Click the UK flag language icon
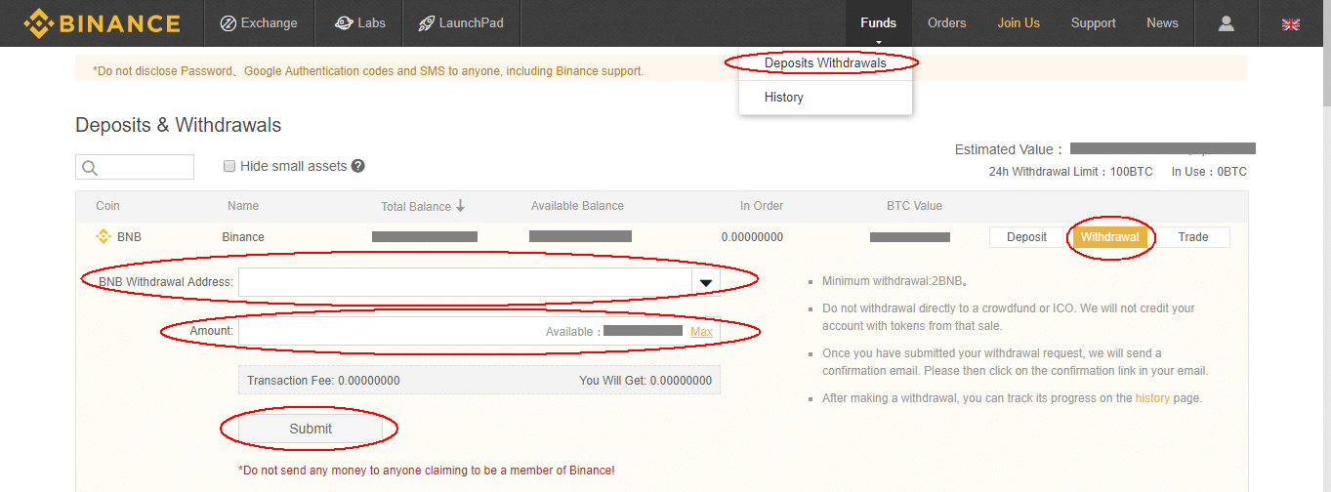The width and height of the screenshot is (1331, 492). [1290, 24]
